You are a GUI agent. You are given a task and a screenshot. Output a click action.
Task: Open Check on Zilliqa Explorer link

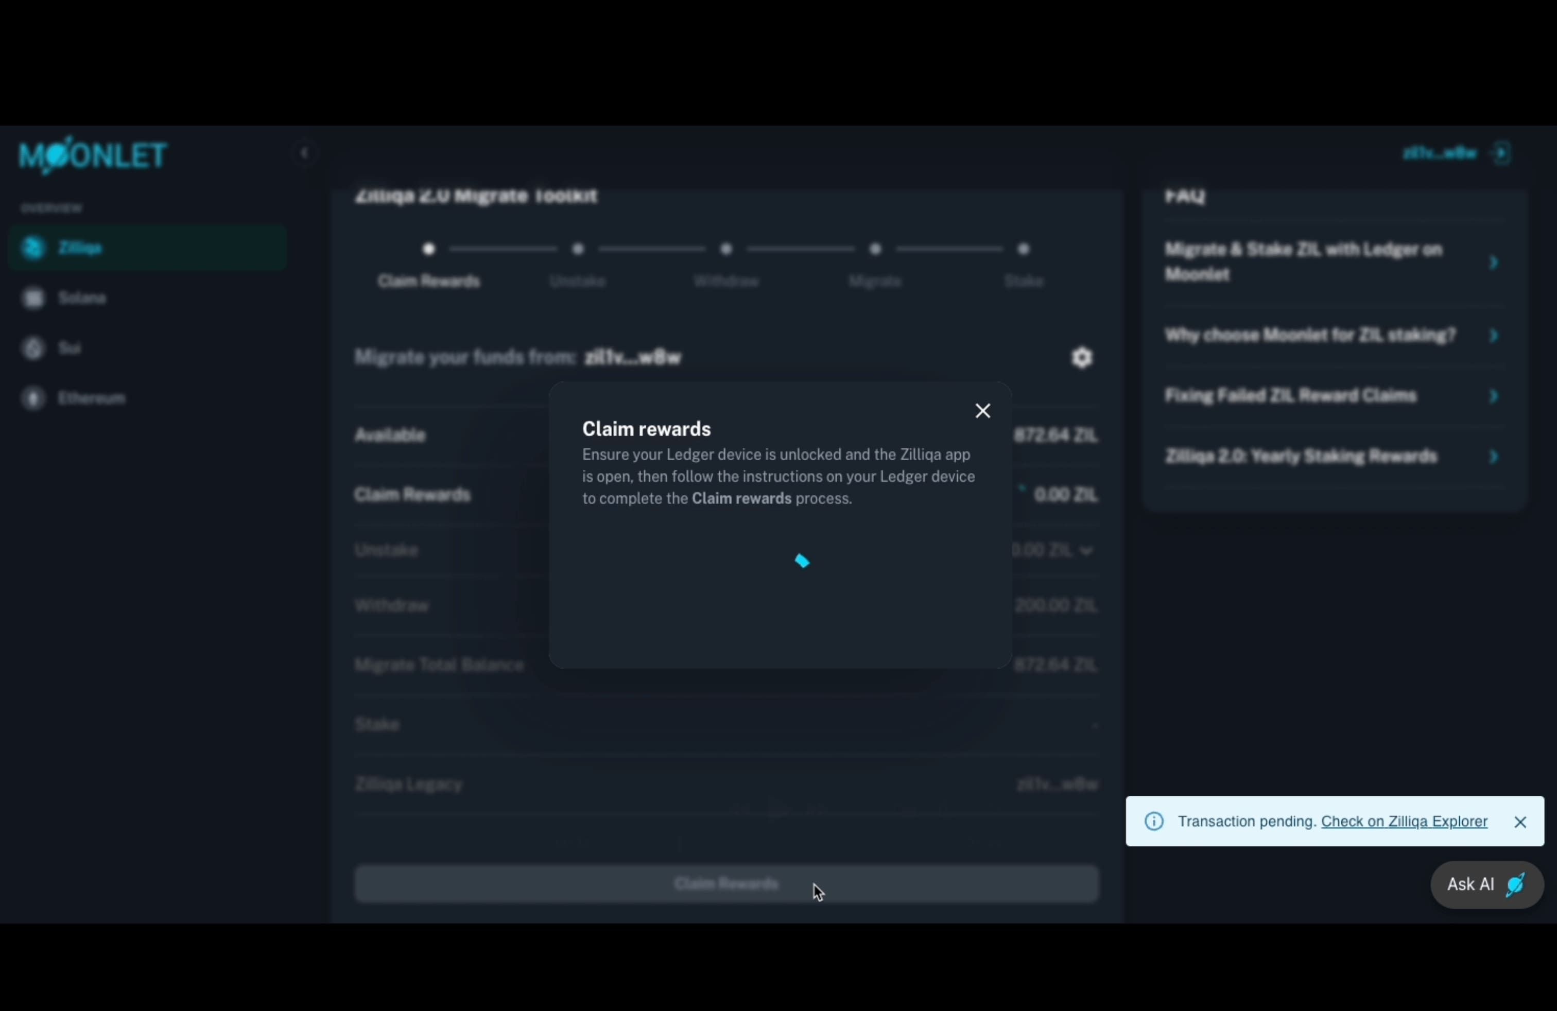[x=1404, y=822]
